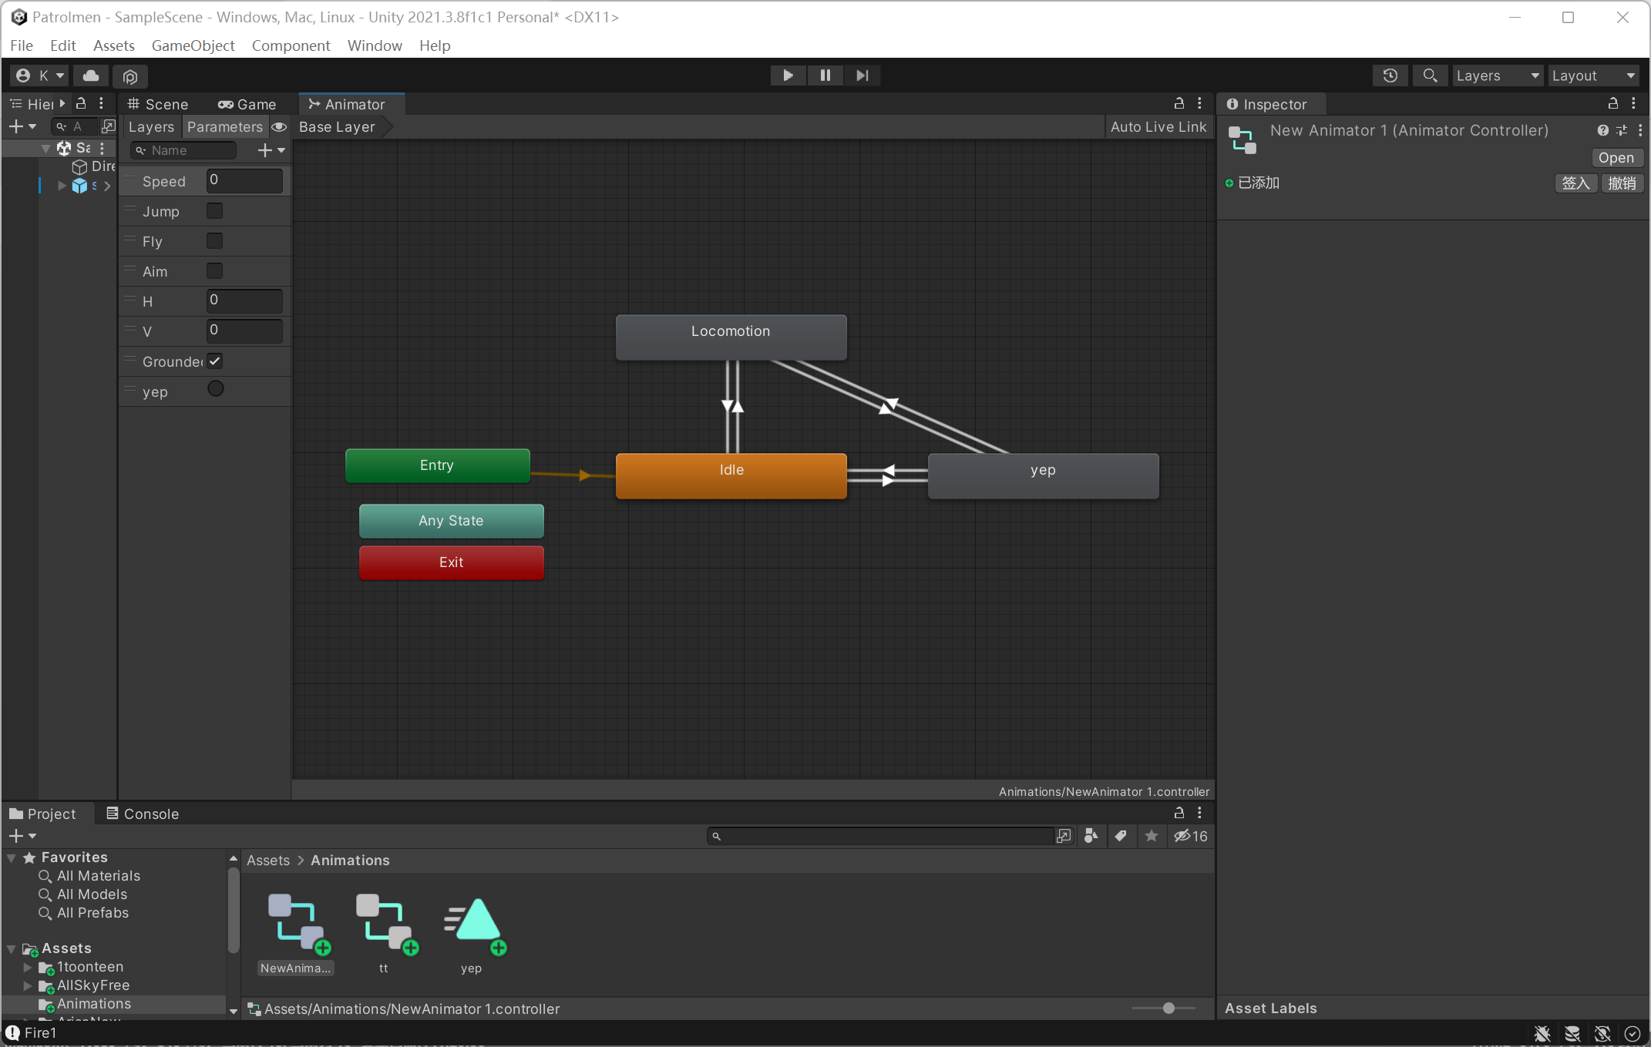The image size is (1651, 1047).
Task: Expand the 1toonteen folder
Action: [x=28, y=967]
